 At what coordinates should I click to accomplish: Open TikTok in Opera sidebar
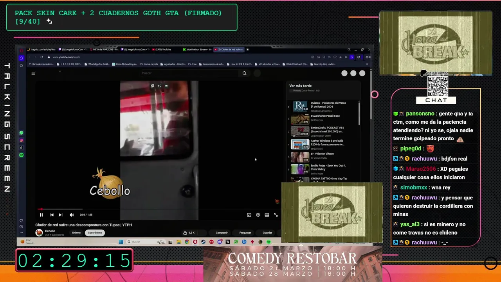pyautogui.click(x=21, y=148)
